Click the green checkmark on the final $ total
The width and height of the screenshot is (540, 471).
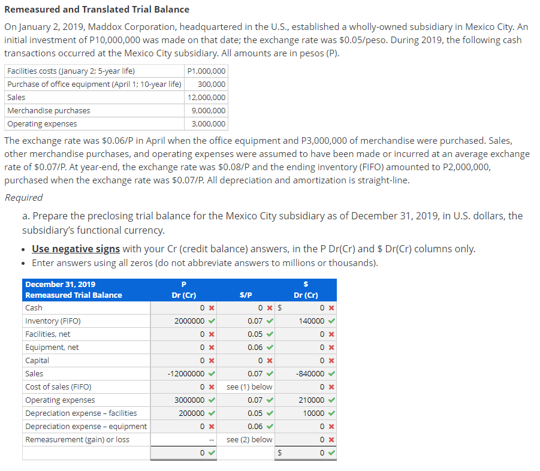click(333, 452)
